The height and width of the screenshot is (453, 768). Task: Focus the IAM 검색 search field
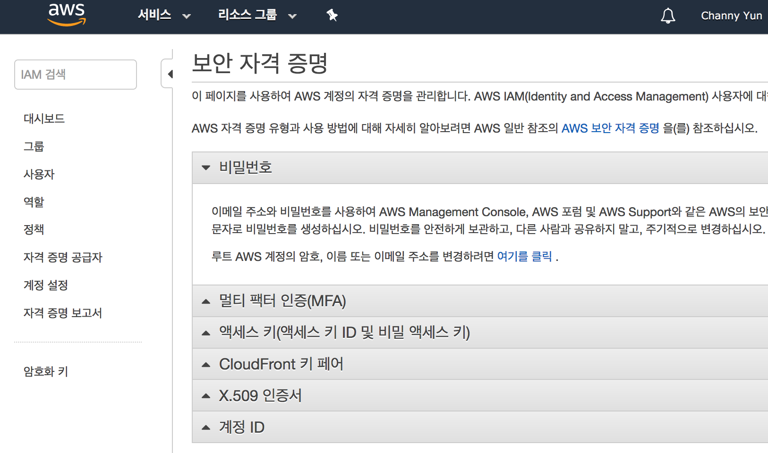coord(76,75)
